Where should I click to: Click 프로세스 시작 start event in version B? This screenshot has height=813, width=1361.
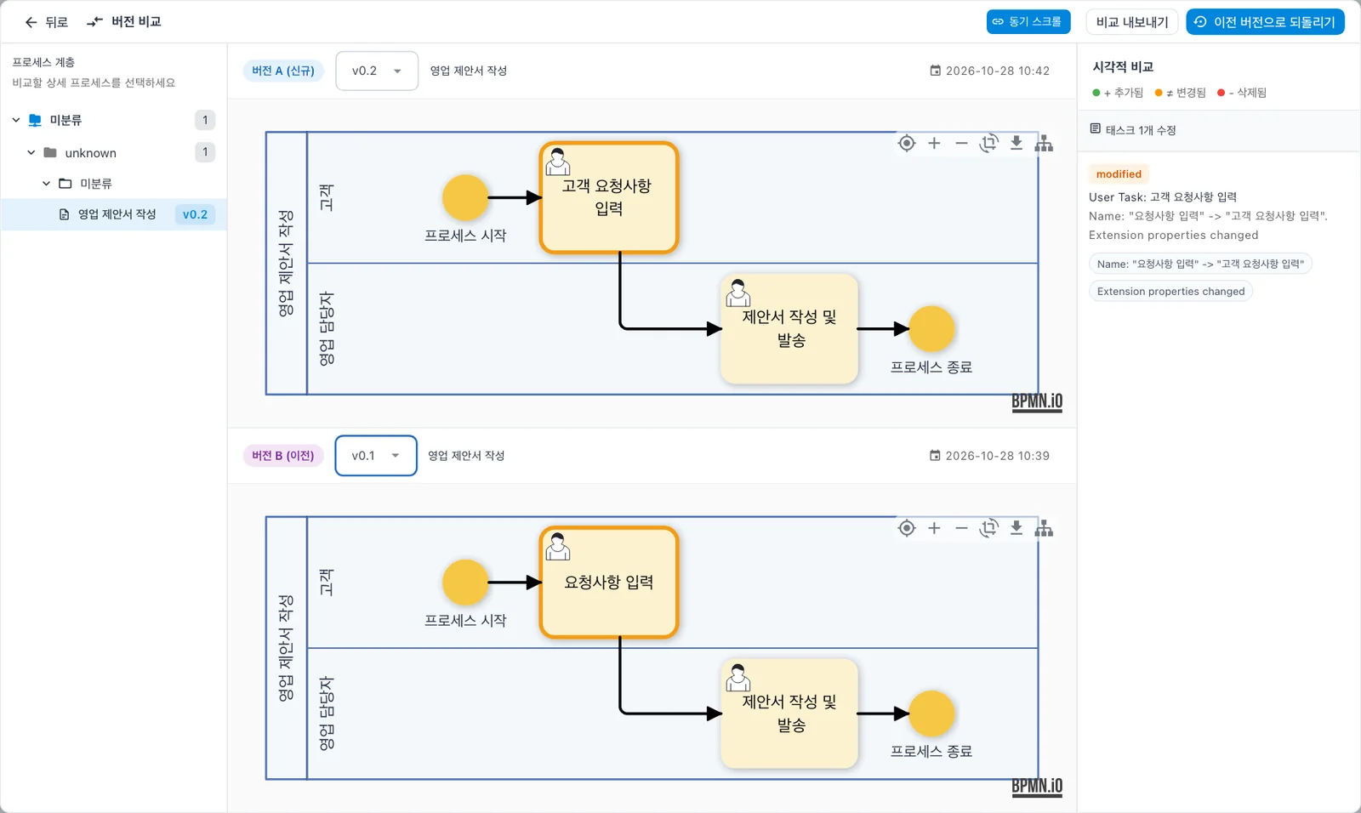click(465, 583)
